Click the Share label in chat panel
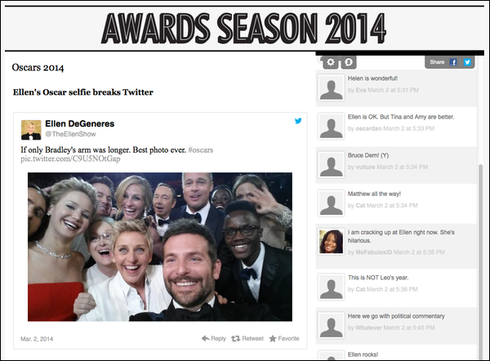The height and width of the screenshot is (361, 490). point(437,62)
